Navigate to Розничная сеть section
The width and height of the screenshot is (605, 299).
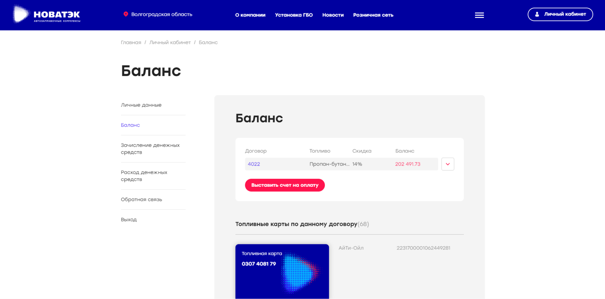373,15
